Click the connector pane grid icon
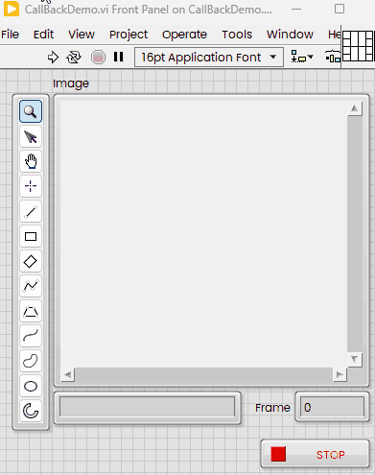 358,46
